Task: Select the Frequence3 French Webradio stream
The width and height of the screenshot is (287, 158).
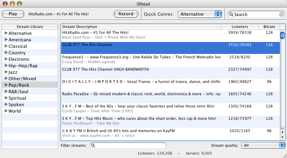Action: coord(170,60)
